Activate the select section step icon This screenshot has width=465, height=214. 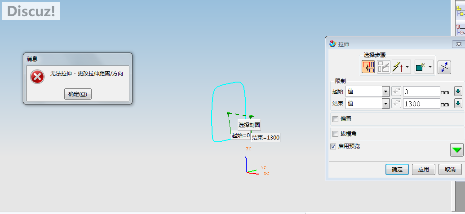pos(368,67)
